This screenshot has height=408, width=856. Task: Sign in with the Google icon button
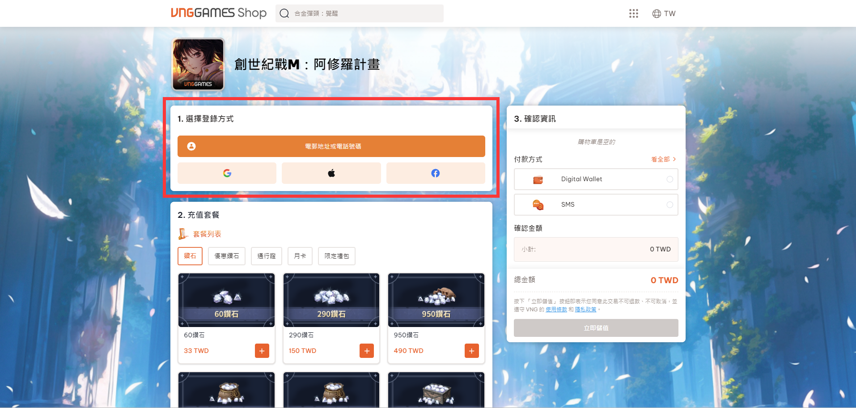pos(227,173)
